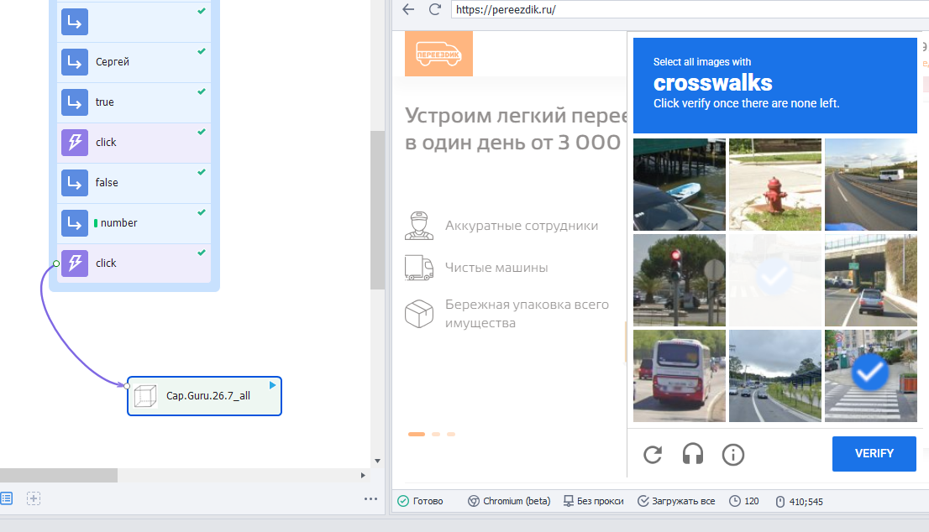Viewport: 929px width, 532px height.
Task: Click the green checkmark on the false row
Action: [202, 172]
